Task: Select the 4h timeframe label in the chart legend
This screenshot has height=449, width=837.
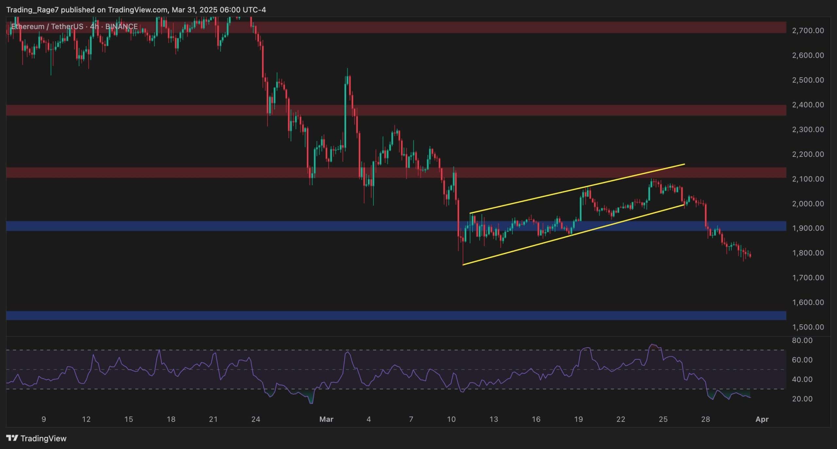Action: coord(93,27)
